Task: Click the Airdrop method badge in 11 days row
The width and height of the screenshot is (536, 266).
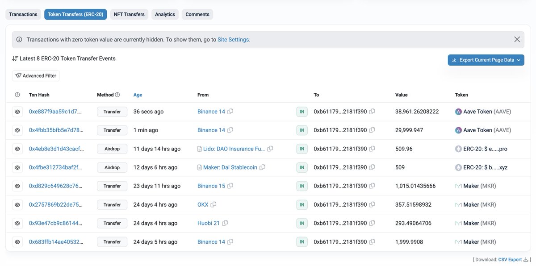Action: [112, 149]
